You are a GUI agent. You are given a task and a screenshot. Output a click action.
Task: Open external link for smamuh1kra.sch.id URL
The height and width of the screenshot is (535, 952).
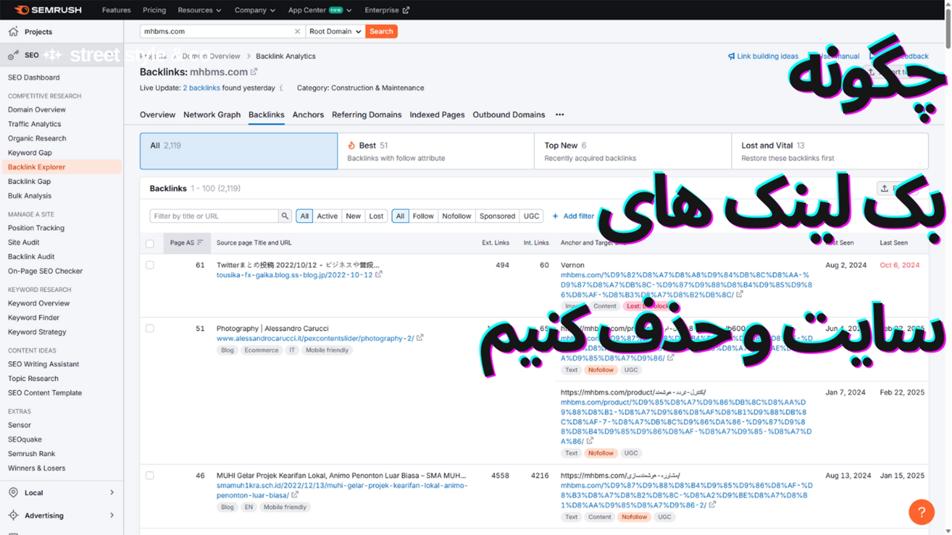click(x=295, y=495)
